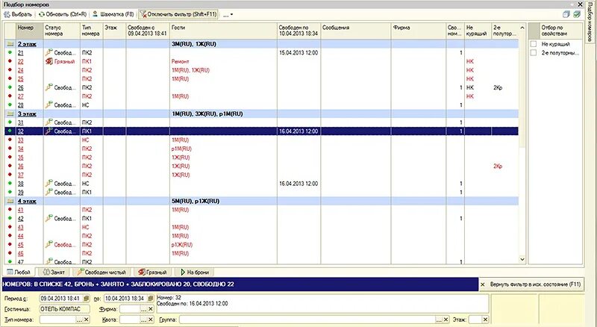Click the green checkmark icon at top right
This screenshot has height=327, width=597.
577,14
